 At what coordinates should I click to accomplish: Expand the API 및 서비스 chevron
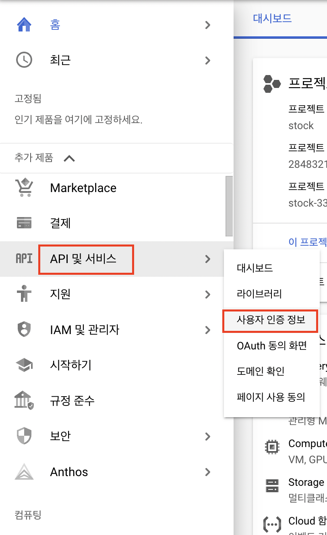pos(208,259)
